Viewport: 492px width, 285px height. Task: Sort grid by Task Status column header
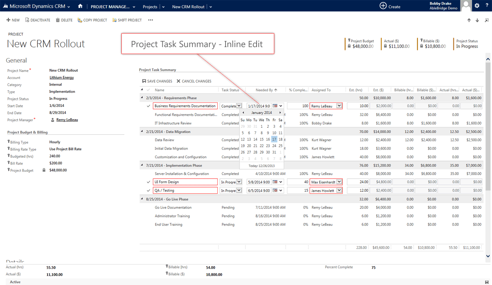pos(230,90)
